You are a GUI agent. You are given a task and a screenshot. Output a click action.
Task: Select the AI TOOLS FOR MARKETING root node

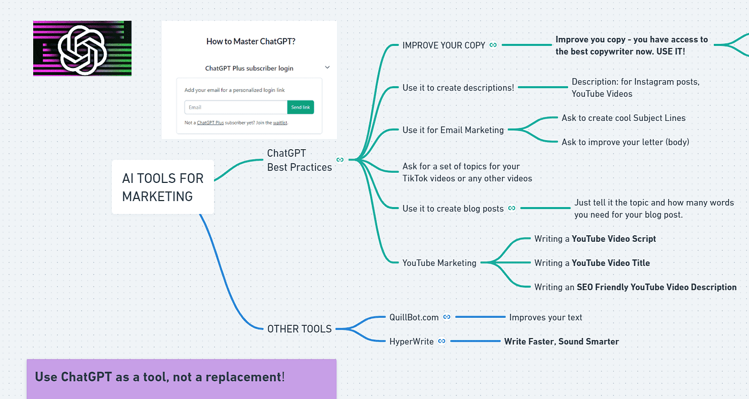coord(163,187)
